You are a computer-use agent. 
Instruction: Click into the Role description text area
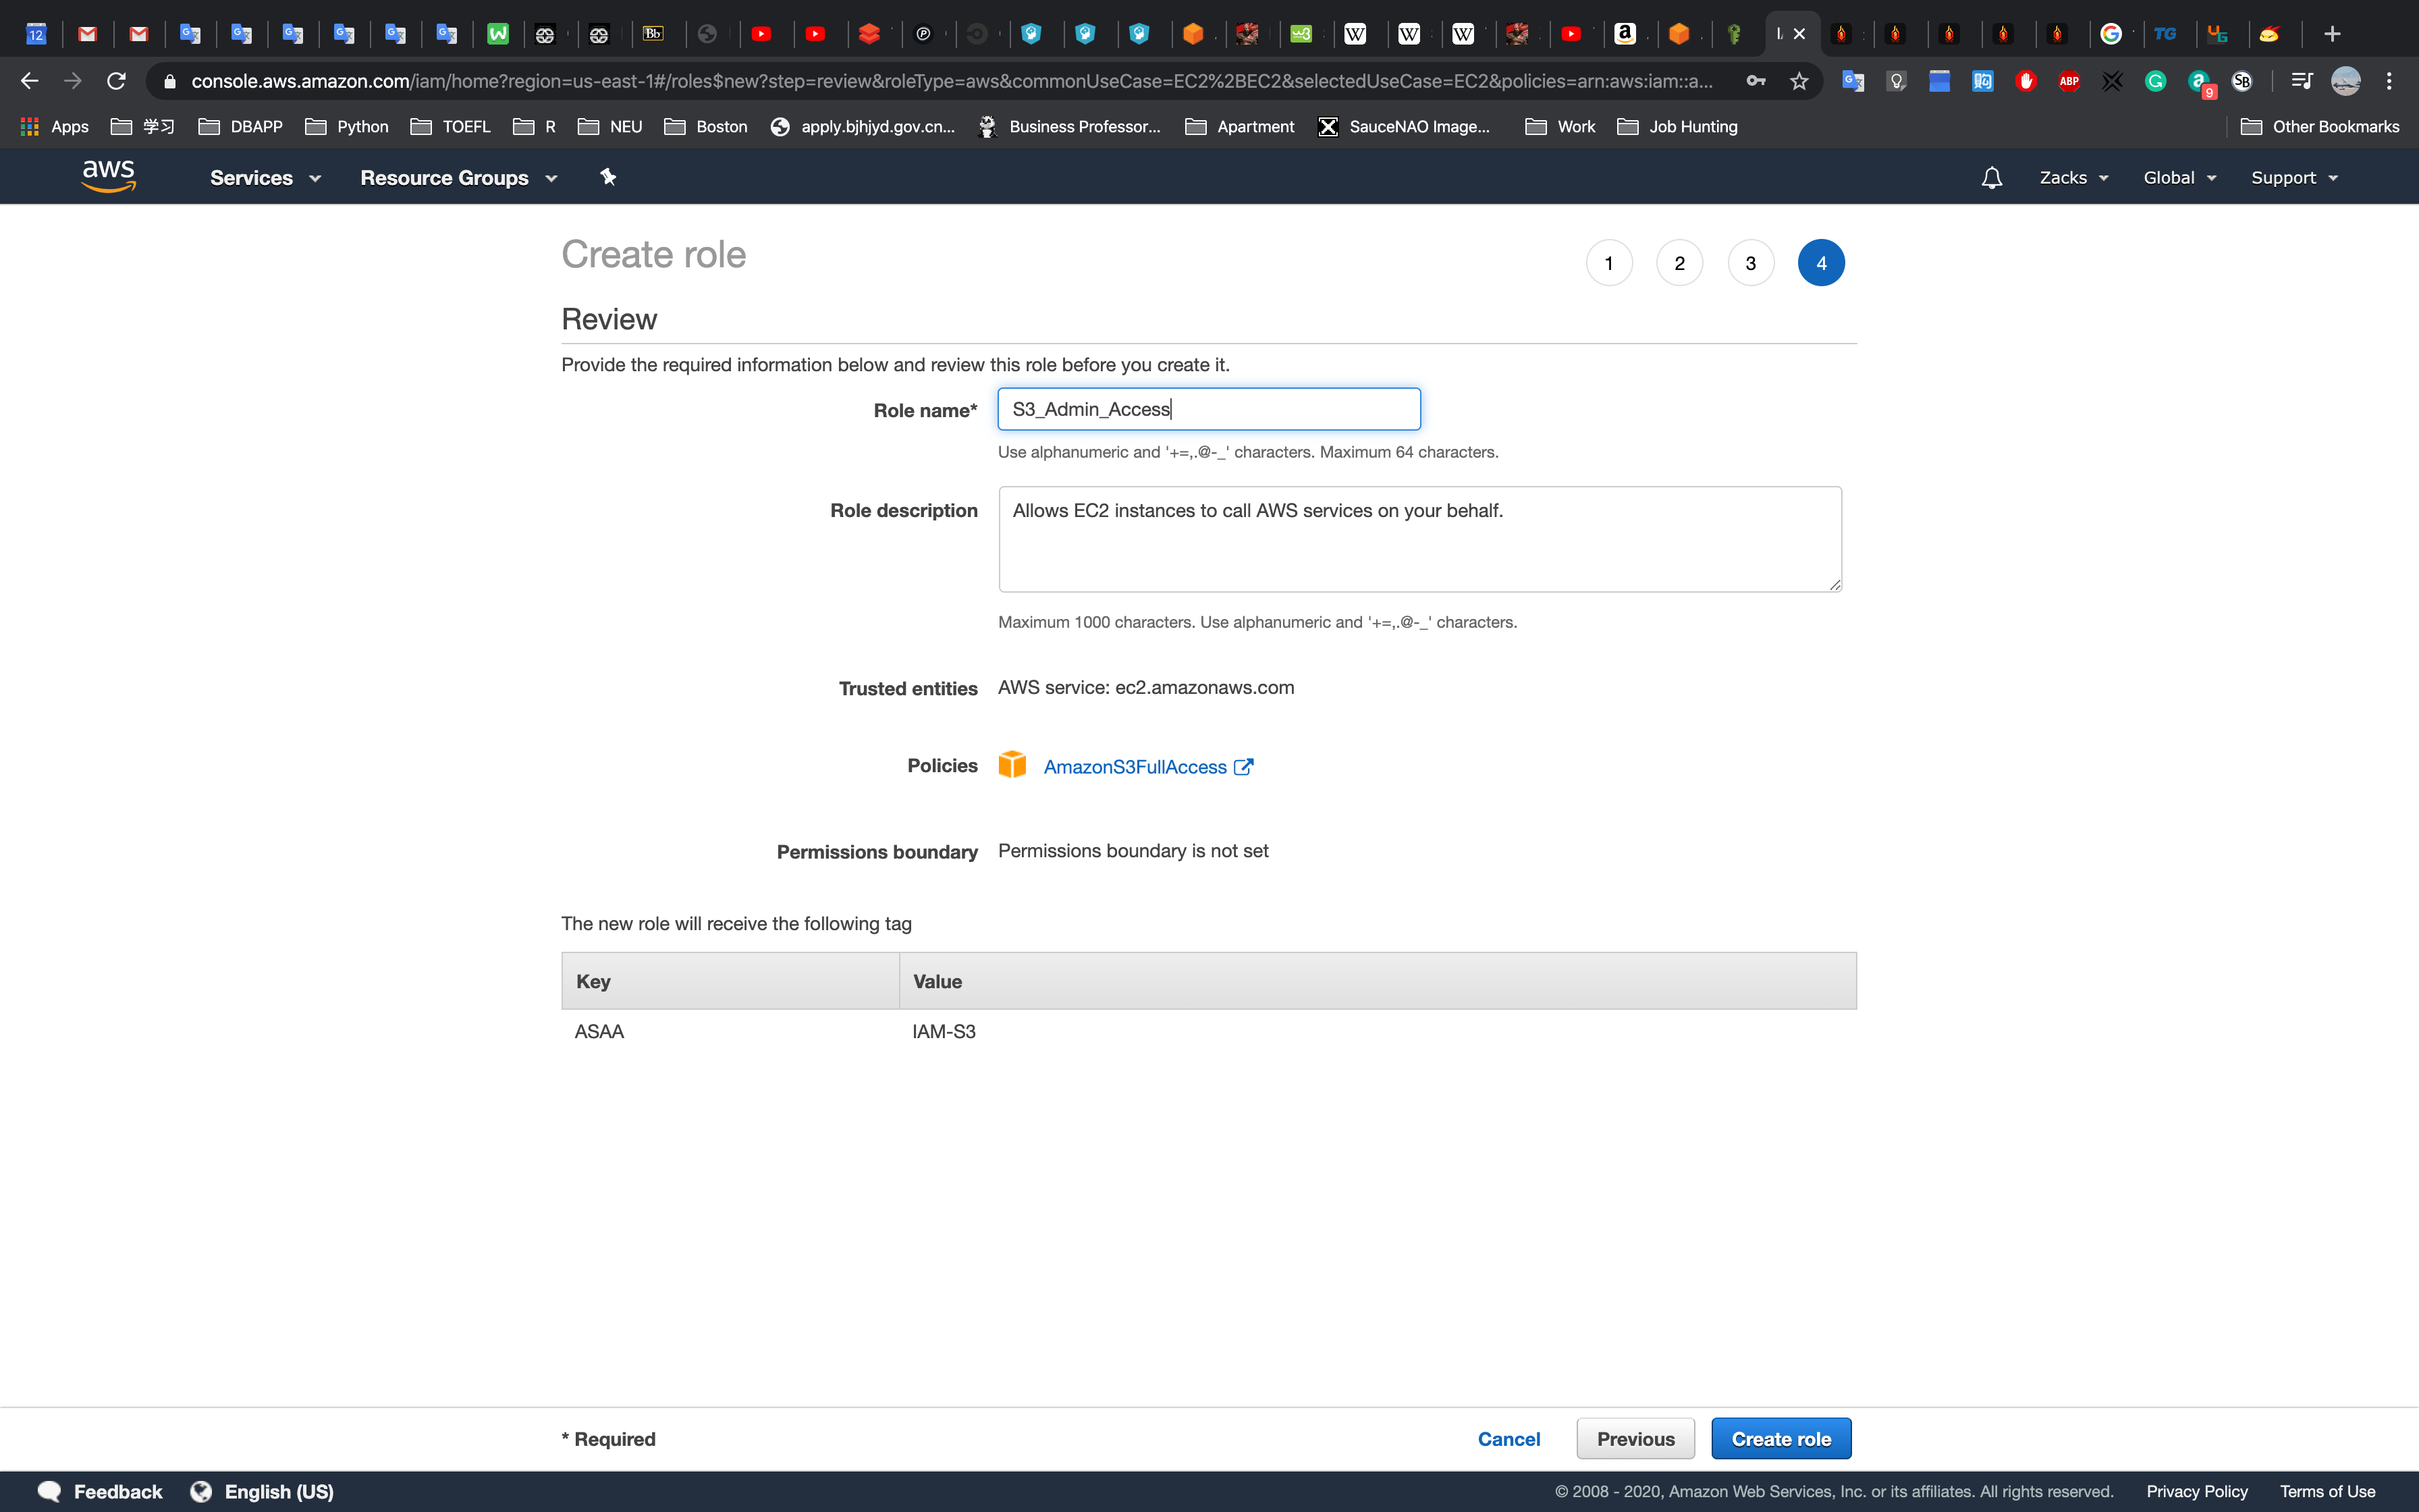1419,540
